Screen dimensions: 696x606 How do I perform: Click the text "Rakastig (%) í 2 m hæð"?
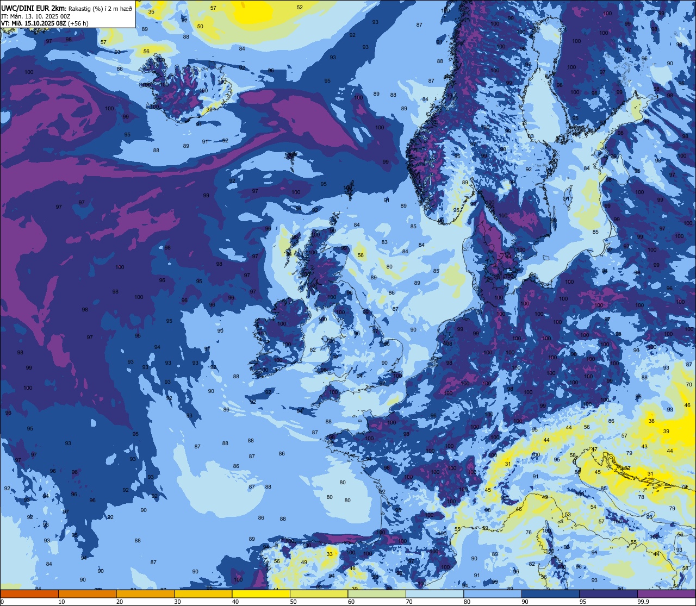(101, 9)
